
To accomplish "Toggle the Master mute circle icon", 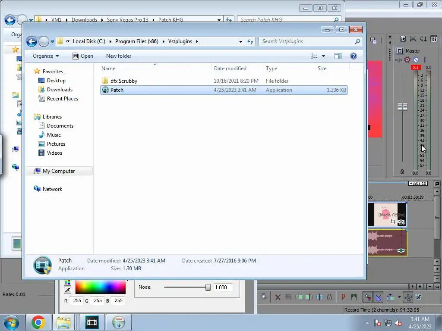I will (416, 59).
